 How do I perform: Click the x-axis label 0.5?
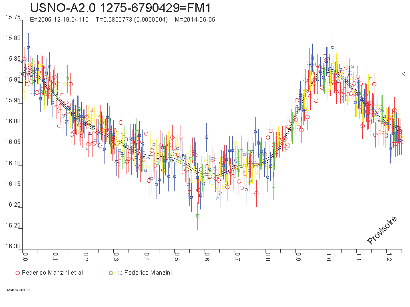177,257
